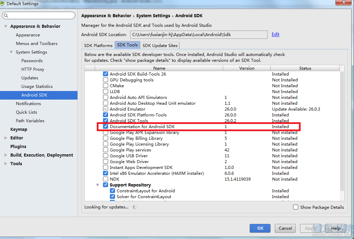Open Menus and Toolbars settings
The width and height of the screenshot is (354, 239).
(37, 43)
